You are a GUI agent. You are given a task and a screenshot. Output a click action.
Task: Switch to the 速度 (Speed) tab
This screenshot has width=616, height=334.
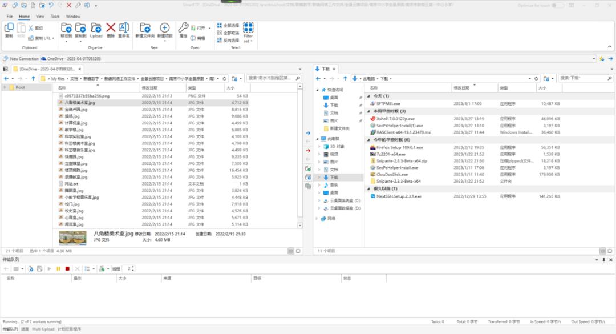(x=25, y=329)
